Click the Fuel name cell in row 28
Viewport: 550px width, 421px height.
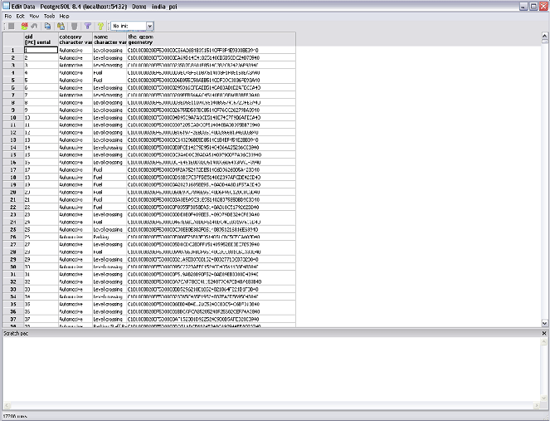click(110, 252)
